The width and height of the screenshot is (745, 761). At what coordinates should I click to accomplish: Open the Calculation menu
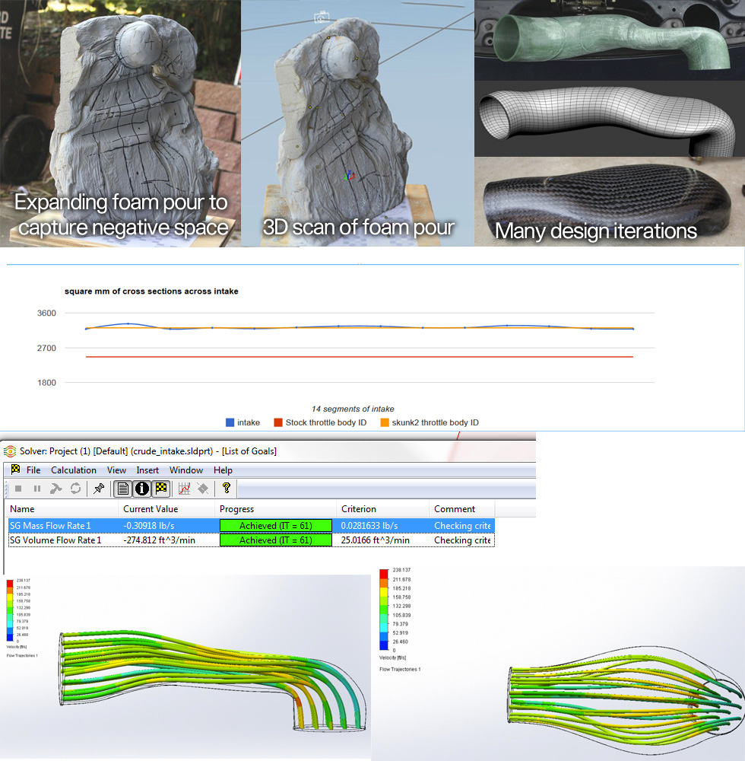[74, 470]
